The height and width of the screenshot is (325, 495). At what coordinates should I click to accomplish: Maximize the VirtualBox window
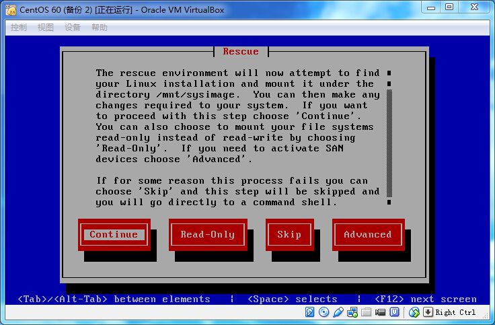pyautogui.click(x=449, y=7)
